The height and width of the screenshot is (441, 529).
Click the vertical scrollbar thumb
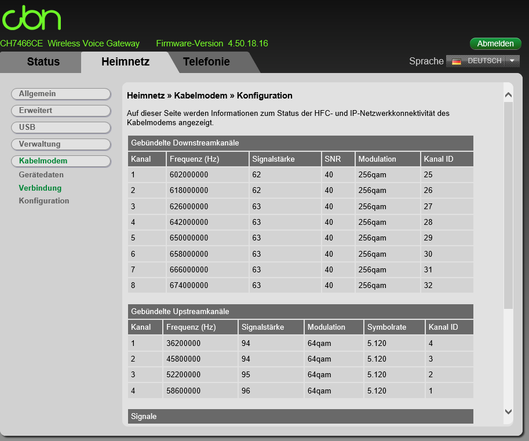(508, 205)
